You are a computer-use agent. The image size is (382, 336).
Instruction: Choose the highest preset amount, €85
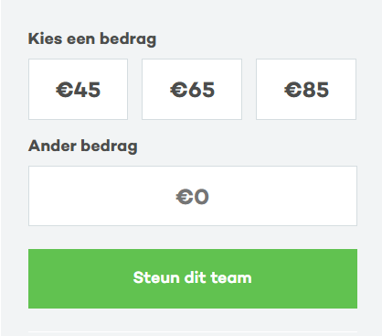click(306, 89)
